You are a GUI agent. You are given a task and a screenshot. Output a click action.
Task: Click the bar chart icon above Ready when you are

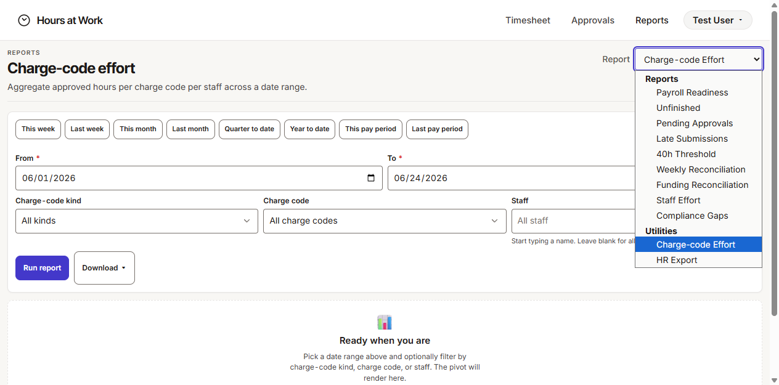pos(385,322)
